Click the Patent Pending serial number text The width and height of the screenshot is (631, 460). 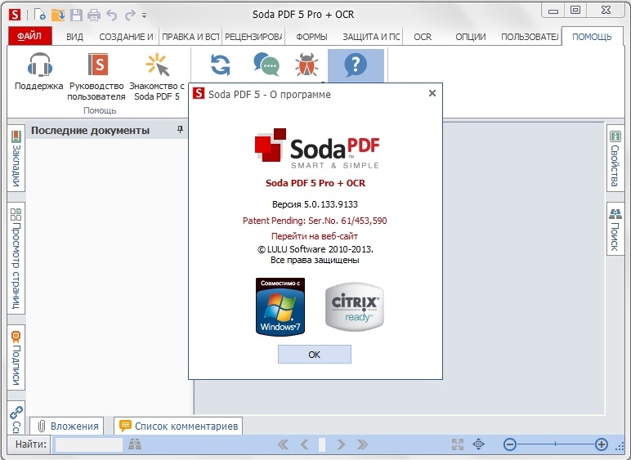coord(315,221)
